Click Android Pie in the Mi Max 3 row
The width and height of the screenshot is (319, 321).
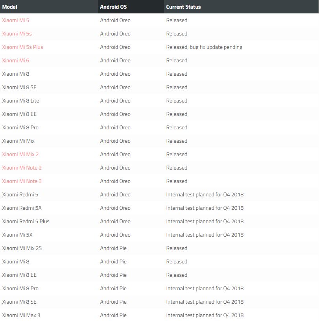click(113, 315)
